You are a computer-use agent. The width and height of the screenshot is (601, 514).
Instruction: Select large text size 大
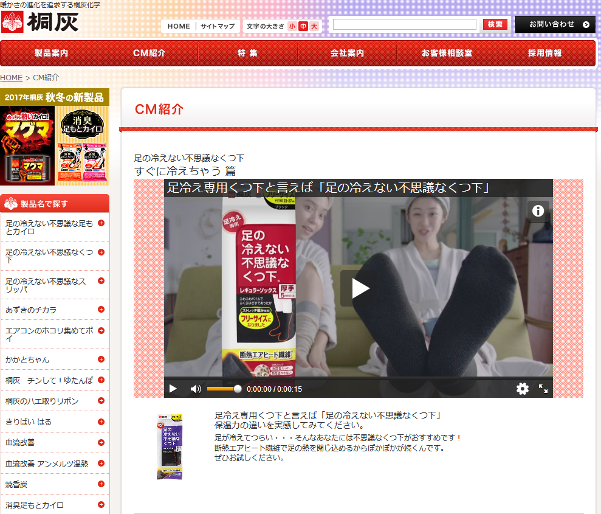(x=314, y=26)
